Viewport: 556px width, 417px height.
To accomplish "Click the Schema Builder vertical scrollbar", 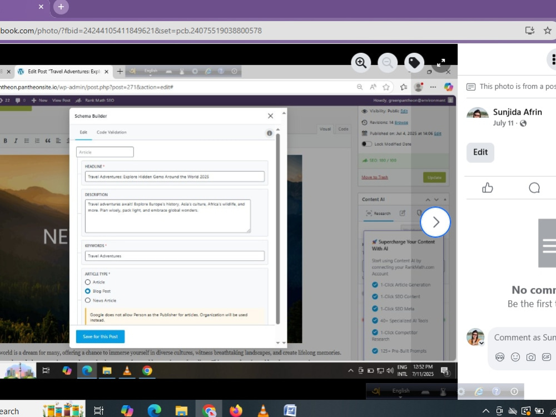I will (x=277, y=229).
